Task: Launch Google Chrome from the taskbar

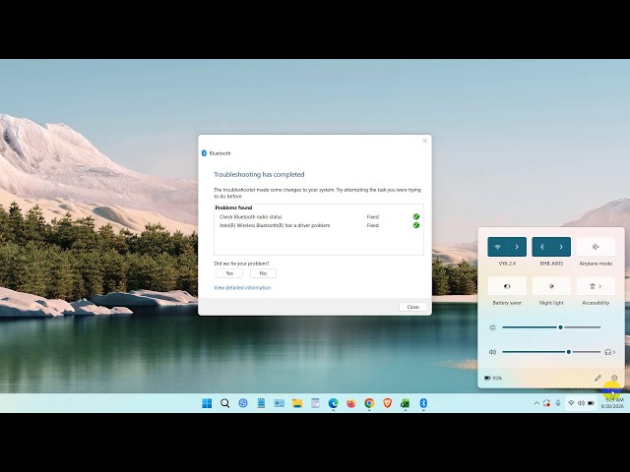Action: [369, 403]
